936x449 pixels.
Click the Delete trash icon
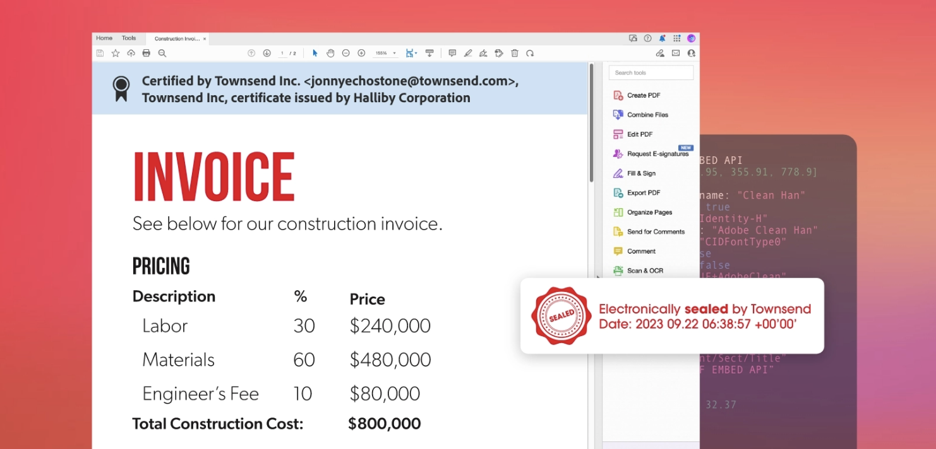tap(515, 54)
